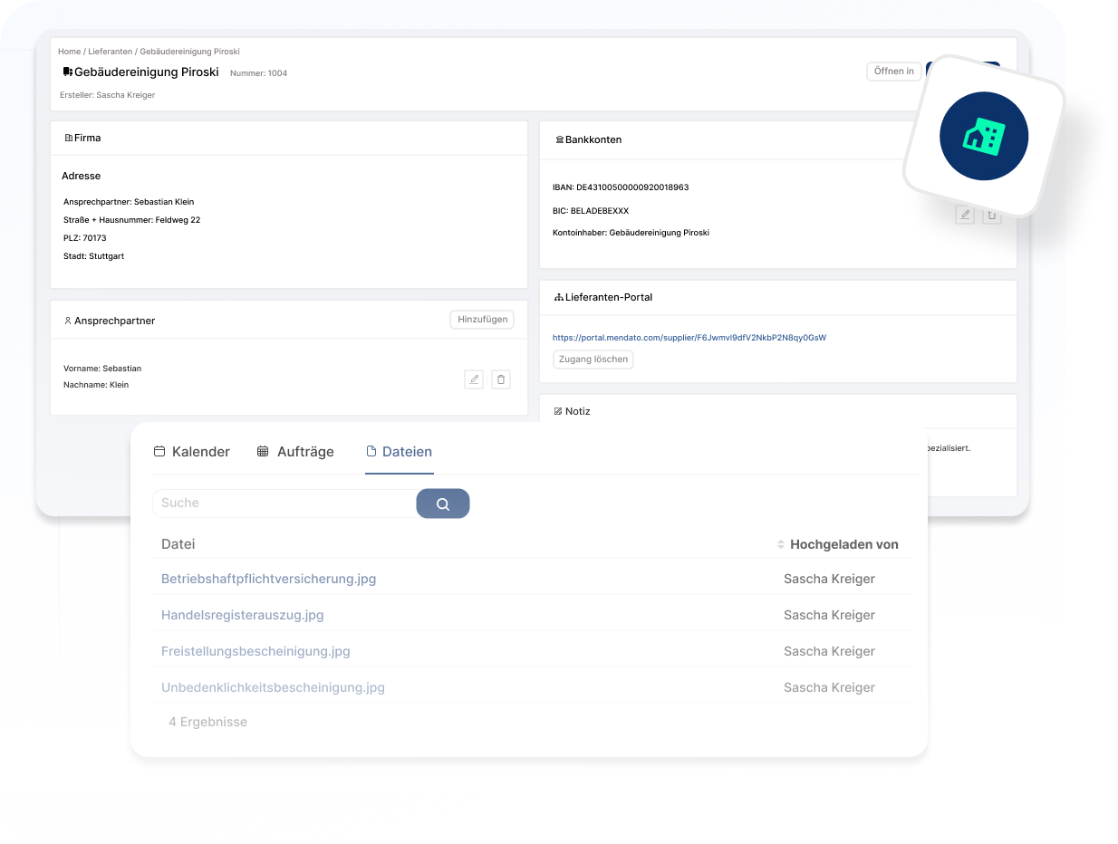The height and width of the screenshot is (844, 1118).
Task: Open Freistellungsbescheinigung.jpg file
Action: 255,651
